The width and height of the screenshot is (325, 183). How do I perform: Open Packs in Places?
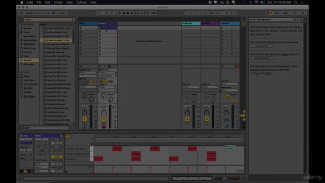coord(26,76)
